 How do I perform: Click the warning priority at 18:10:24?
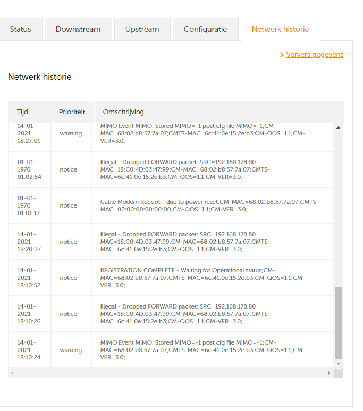71,350
